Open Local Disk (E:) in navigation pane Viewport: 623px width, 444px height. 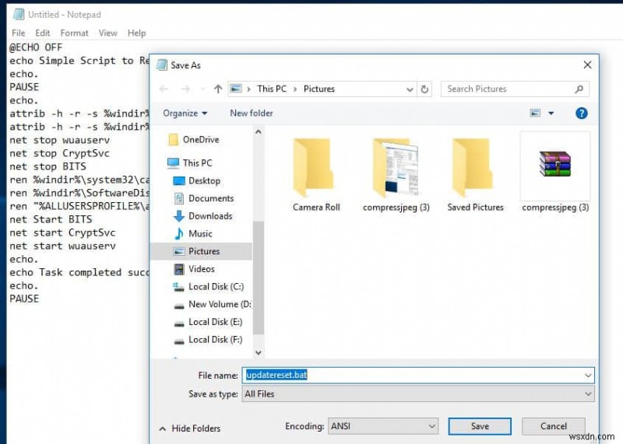216,322
